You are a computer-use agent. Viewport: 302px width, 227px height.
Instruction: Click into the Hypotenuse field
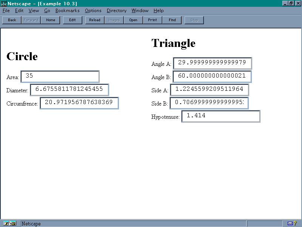point(221,116)
